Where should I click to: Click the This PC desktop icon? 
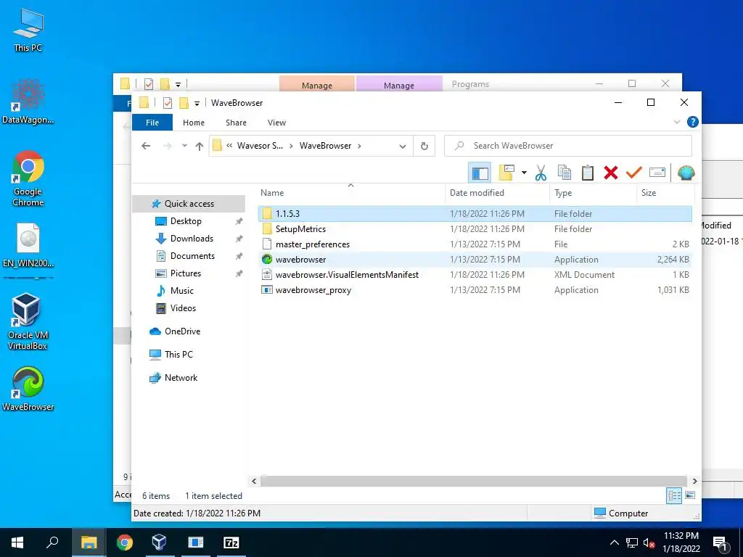[x=28, y=29]
